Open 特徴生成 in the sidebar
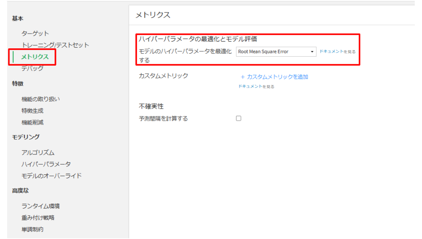 tap(32, 111)
